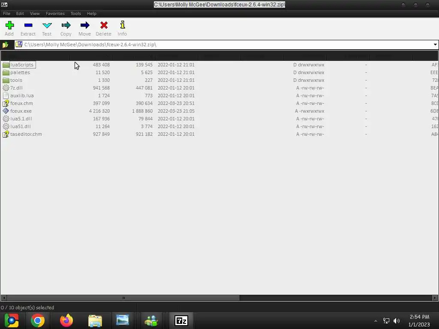Click the scrollbar left arrow
The width and height of the screenshot is (439, 329).
pyautogui.click(x=3, y=298)
